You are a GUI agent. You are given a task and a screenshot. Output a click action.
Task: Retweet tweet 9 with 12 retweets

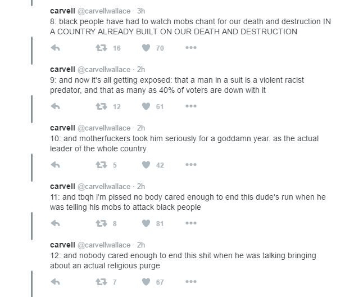(x=102, y=106)
